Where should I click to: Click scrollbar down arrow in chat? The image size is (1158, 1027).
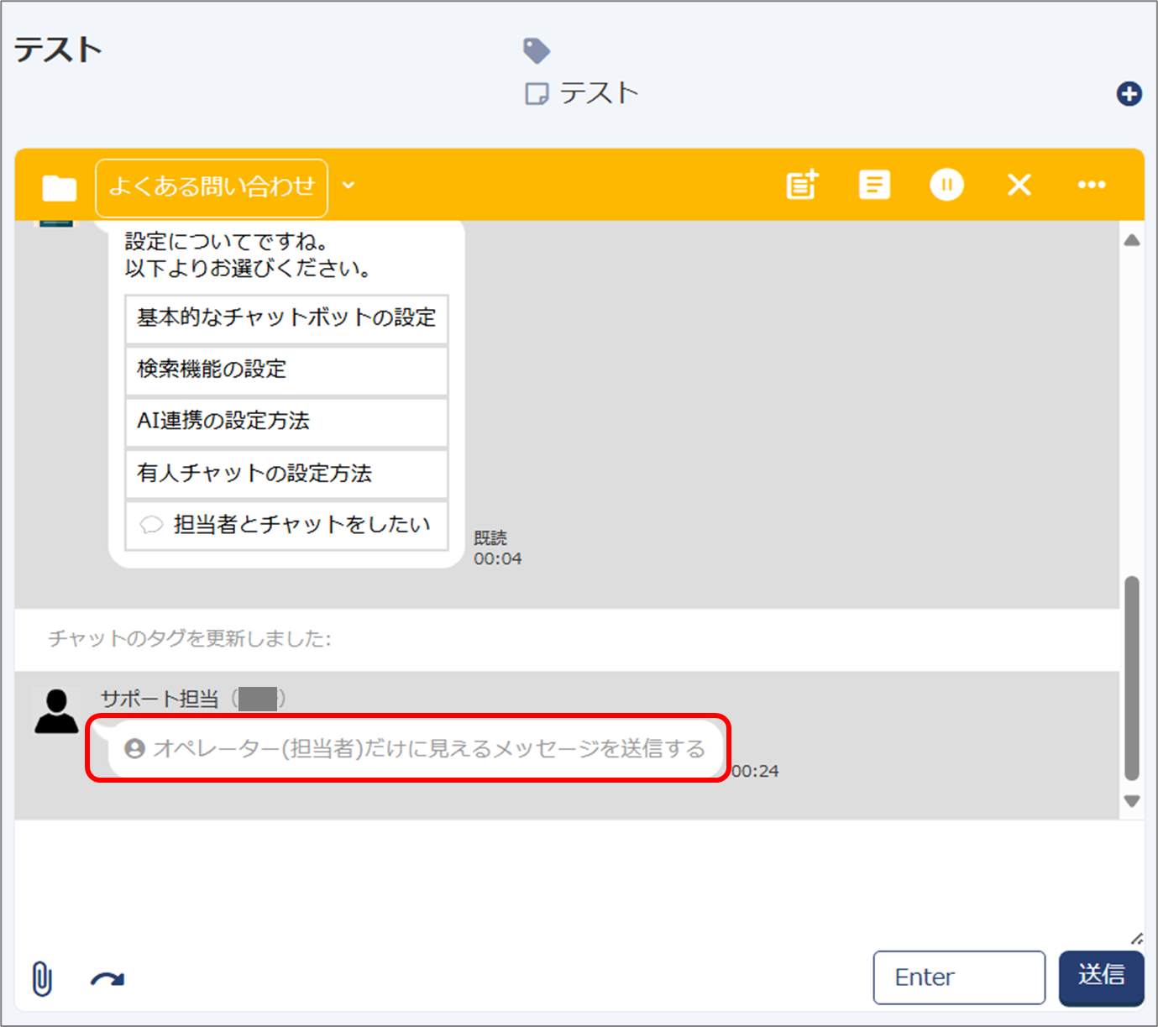(1132, 801)
